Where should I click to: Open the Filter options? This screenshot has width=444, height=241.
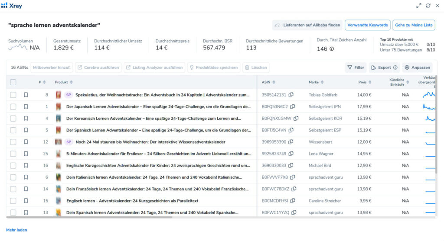(x=356, y=67)
